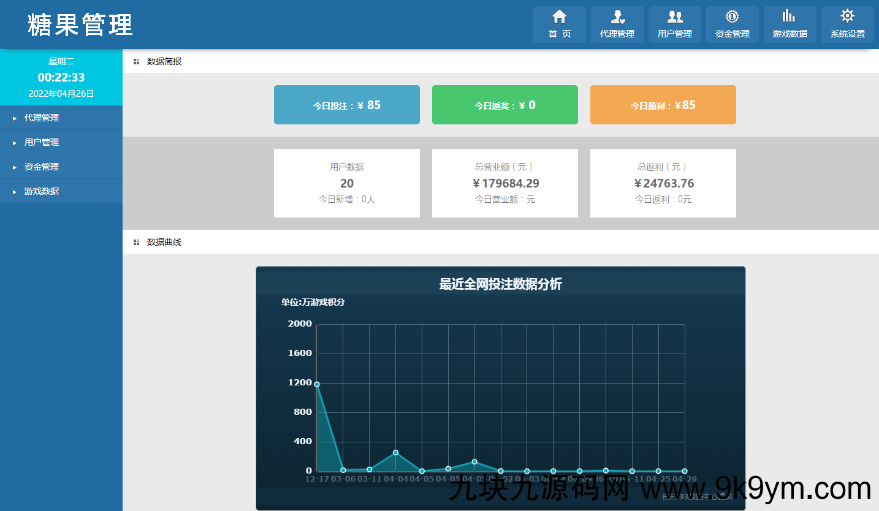Select the 用户数据 statistics panel
The width and height of the screenshot is (879, 511).
tap(346, 183)
